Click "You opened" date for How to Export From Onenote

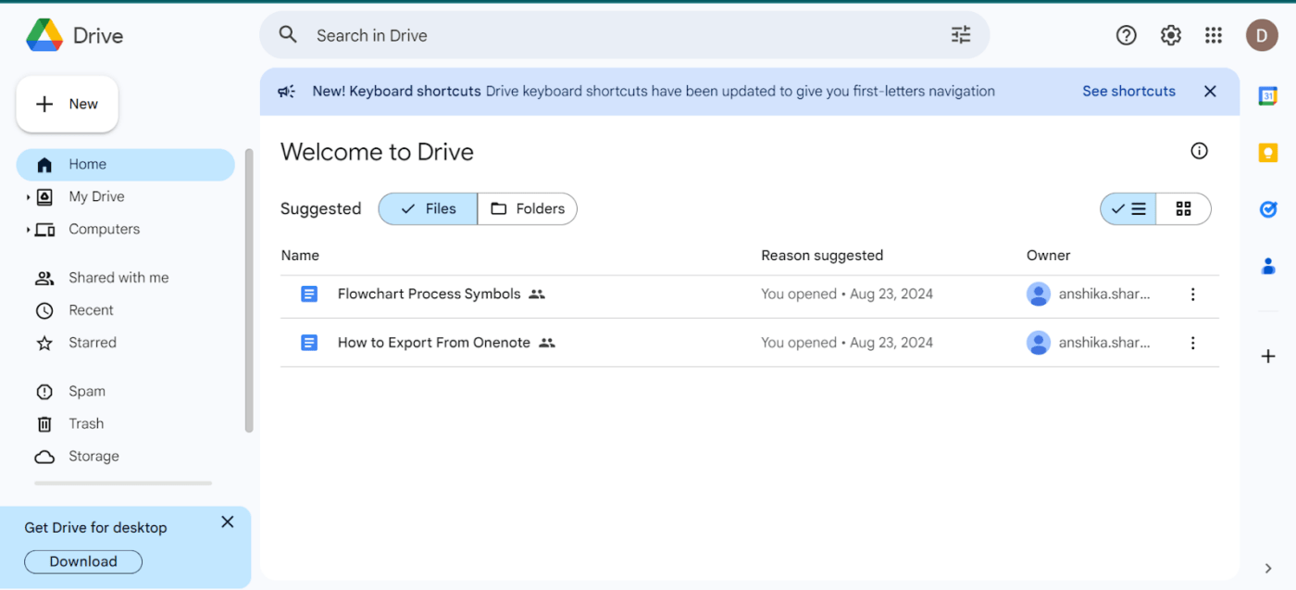click(847, 343)
